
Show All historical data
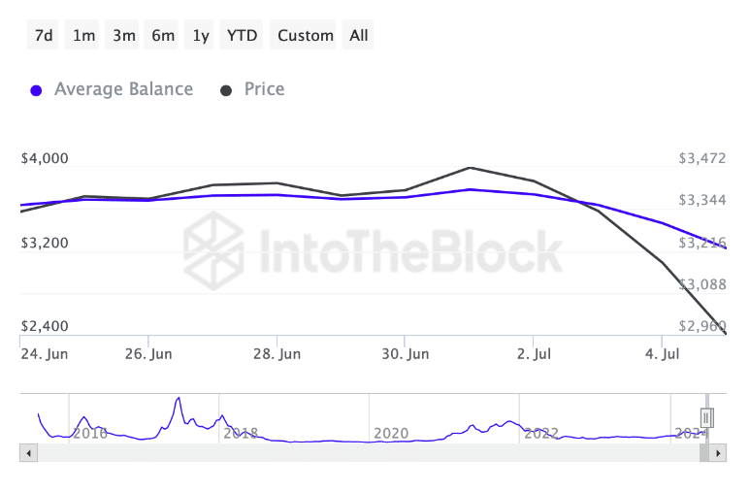(359, 36)
